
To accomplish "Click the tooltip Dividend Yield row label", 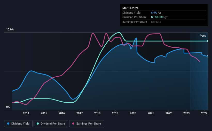I will (131, 13).
